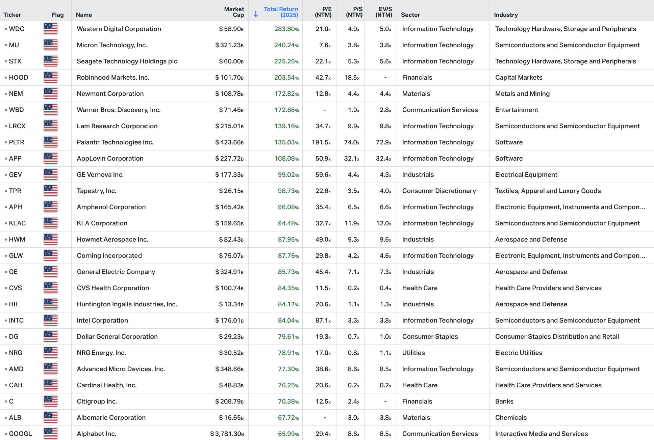Sort table by Market Cap column
Viewport: 654px width, 440px height.
coord(234,12)
